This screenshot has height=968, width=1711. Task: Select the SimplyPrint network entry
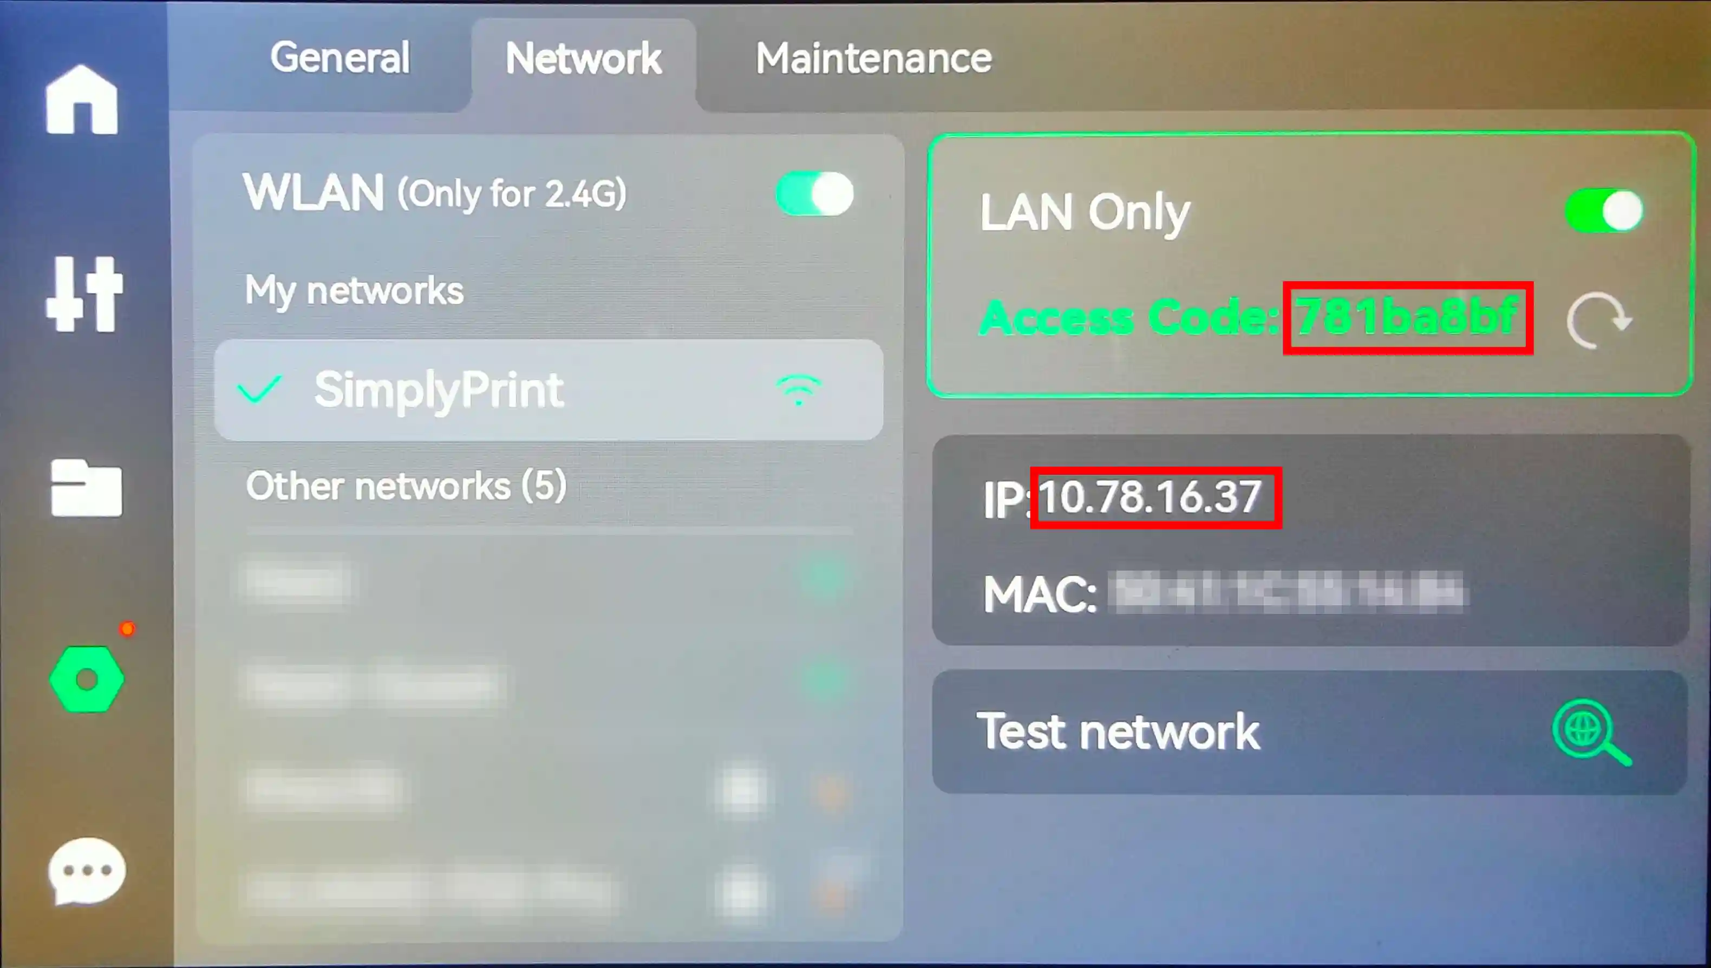pyautogui.click(x=549, y=390)
